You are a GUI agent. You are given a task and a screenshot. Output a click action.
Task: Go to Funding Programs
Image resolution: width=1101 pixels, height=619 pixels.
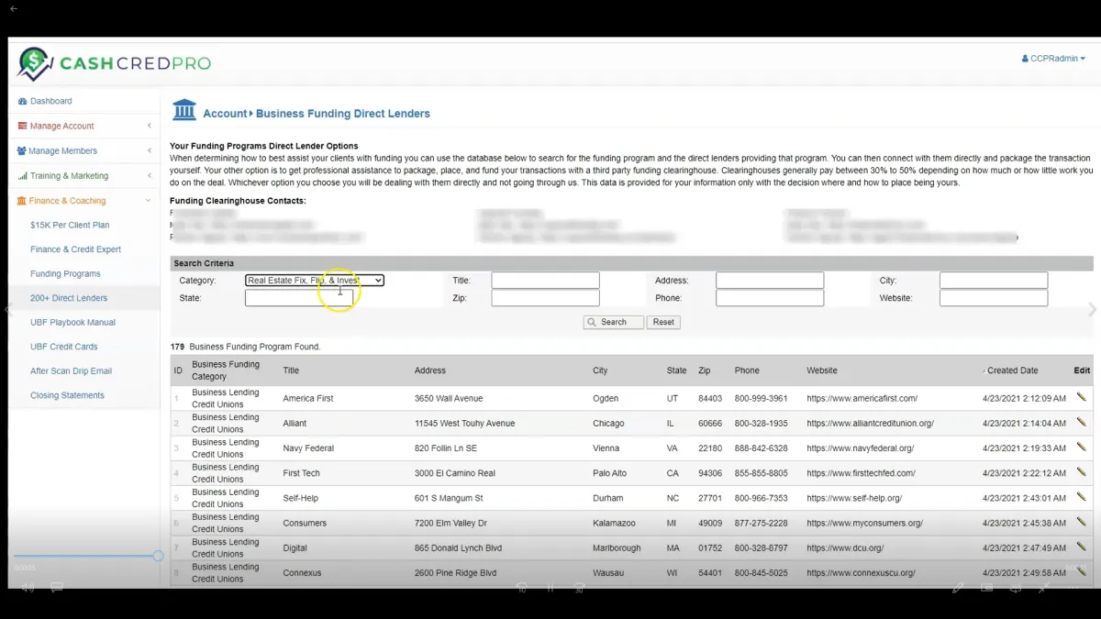[65, 273]
